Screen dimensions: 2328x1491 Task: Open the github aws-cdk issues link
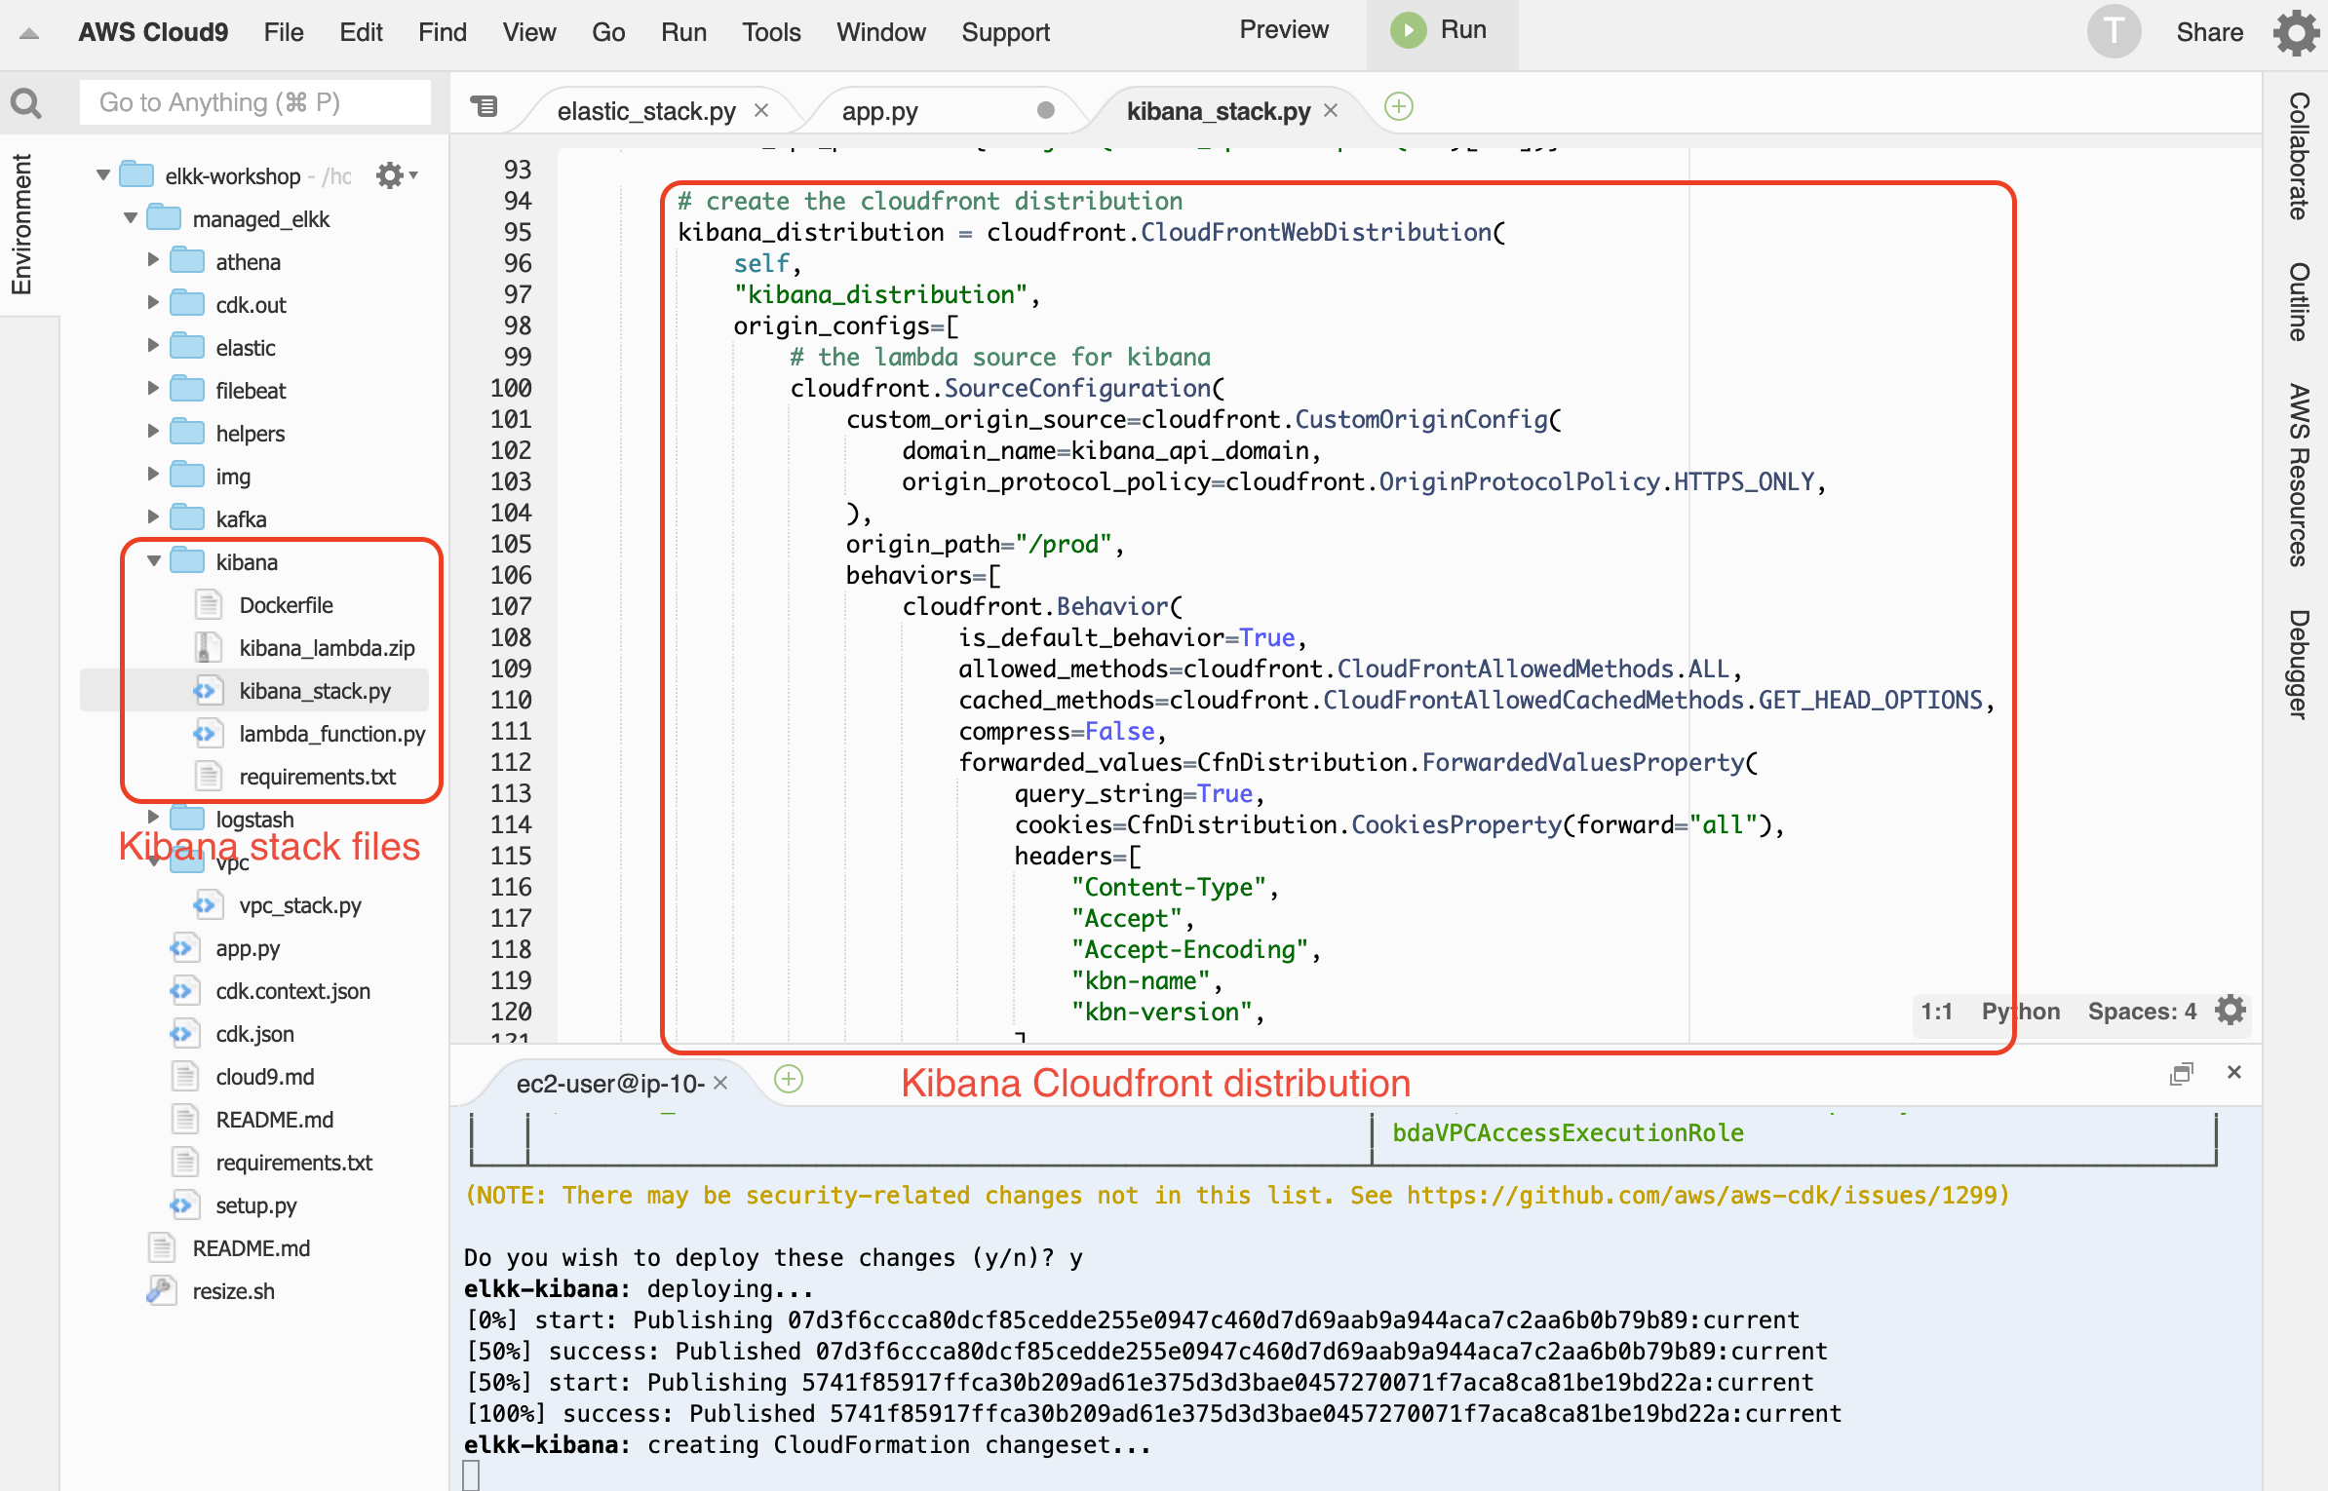[1702, 1195]
